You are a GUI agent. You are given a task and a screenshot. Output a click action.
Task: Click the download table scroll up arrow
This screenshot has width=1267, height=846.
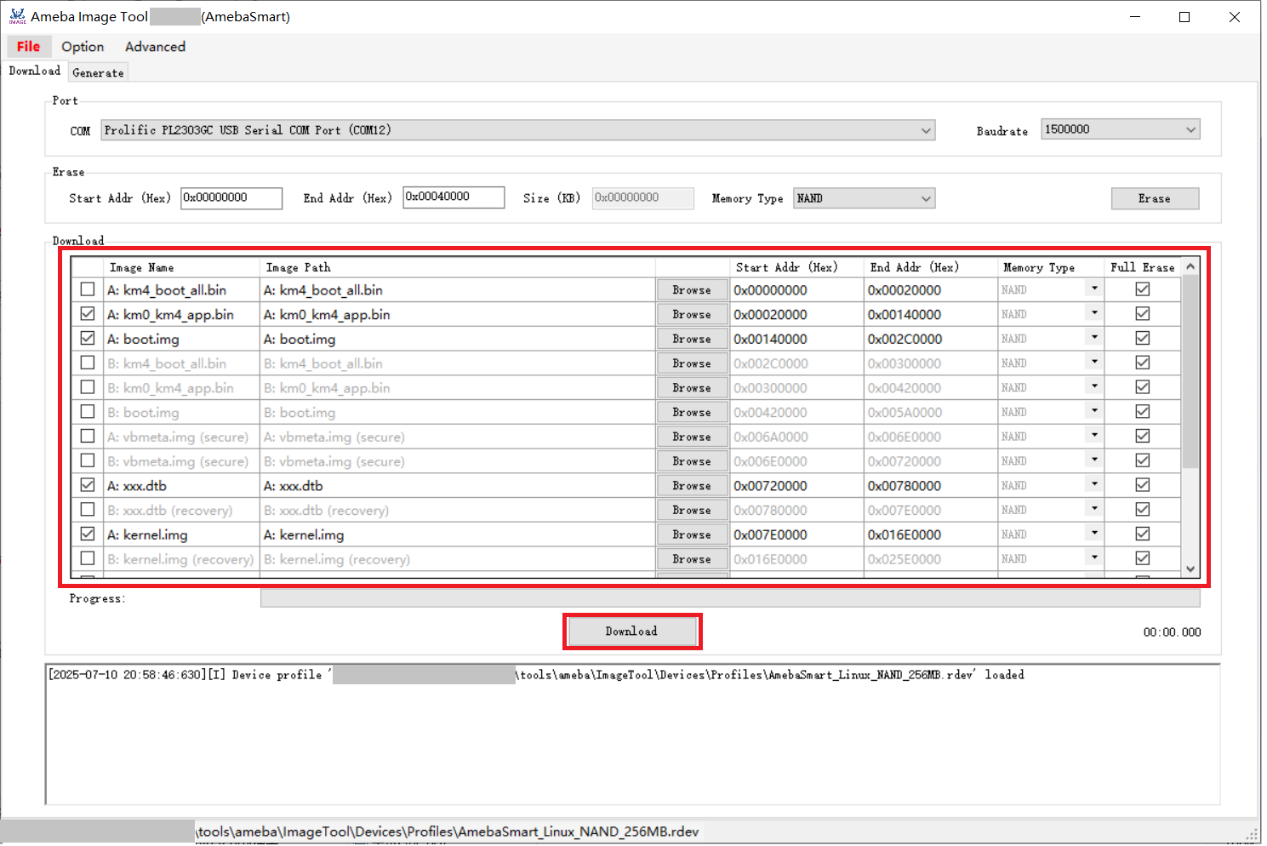tap(1190, 267)
